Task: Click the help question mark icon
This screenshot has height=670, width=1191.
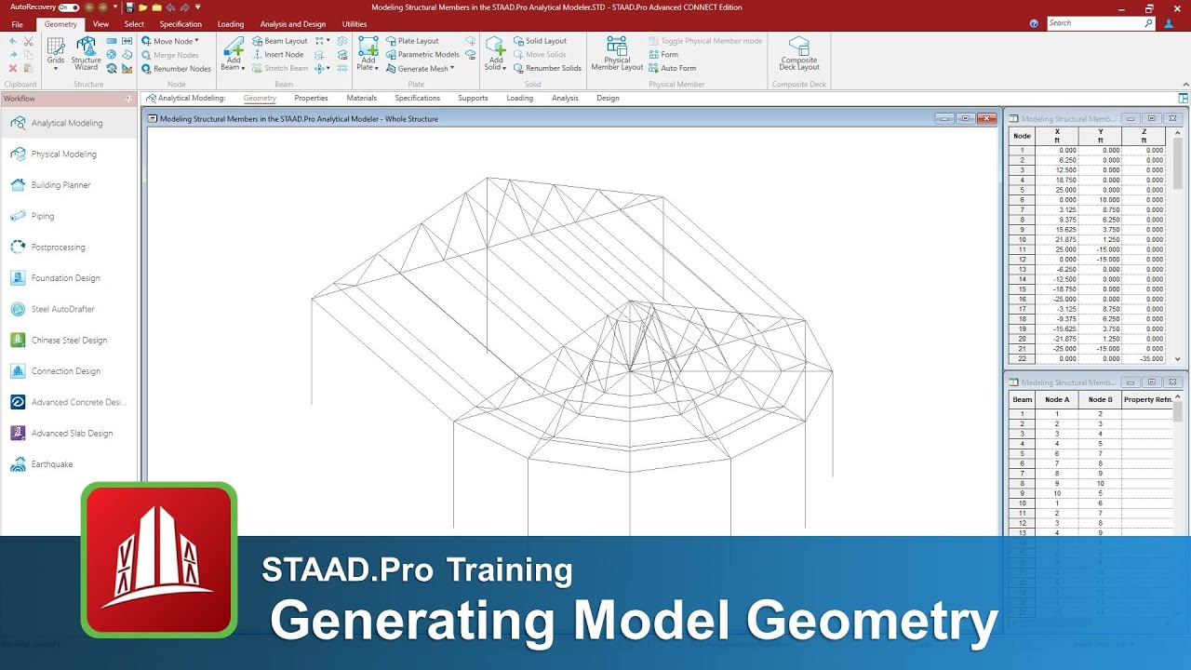Action: 1035,23
